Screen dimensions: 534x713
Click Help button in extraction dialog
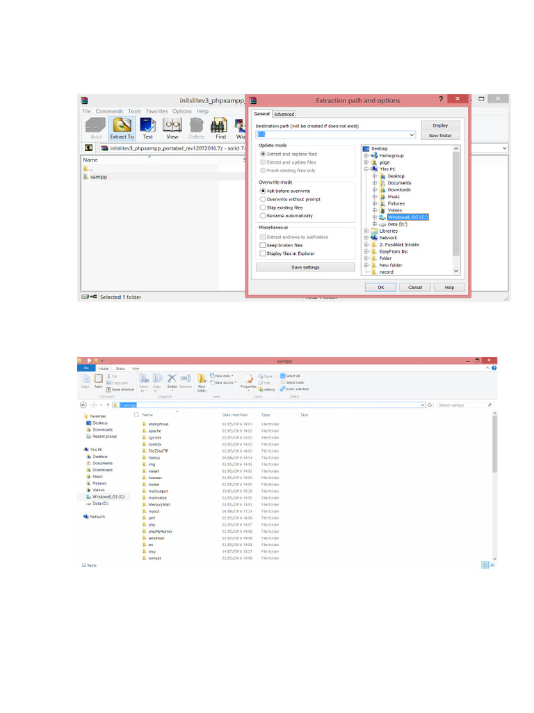click(449, 288)
